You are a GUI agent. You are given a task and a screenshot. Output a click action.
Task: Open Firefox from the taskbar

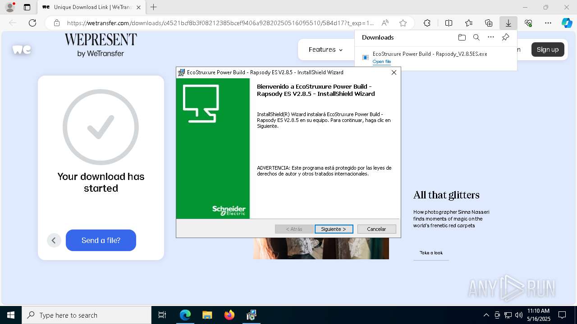(229, 315)
